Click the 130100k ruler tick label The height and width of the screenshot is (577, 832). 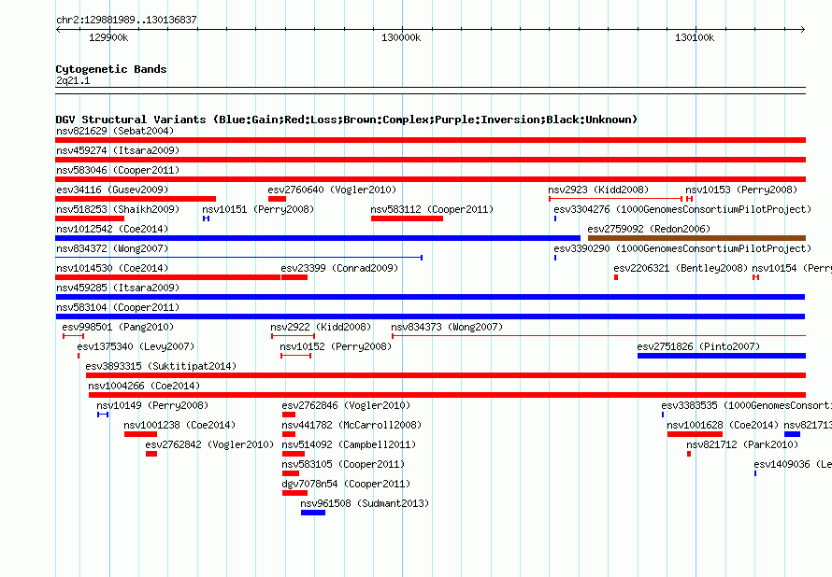click(695, 37)
